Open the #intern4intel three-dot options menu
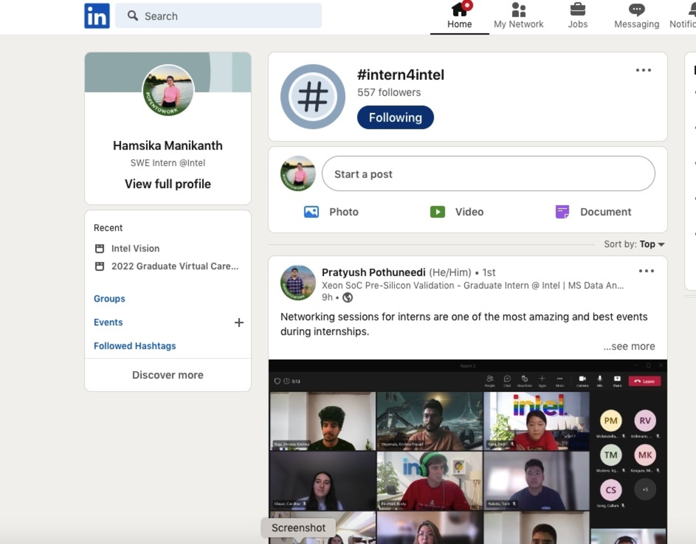Image resolution: width=696 pixels, height=544 pixels. coord(643,70)
